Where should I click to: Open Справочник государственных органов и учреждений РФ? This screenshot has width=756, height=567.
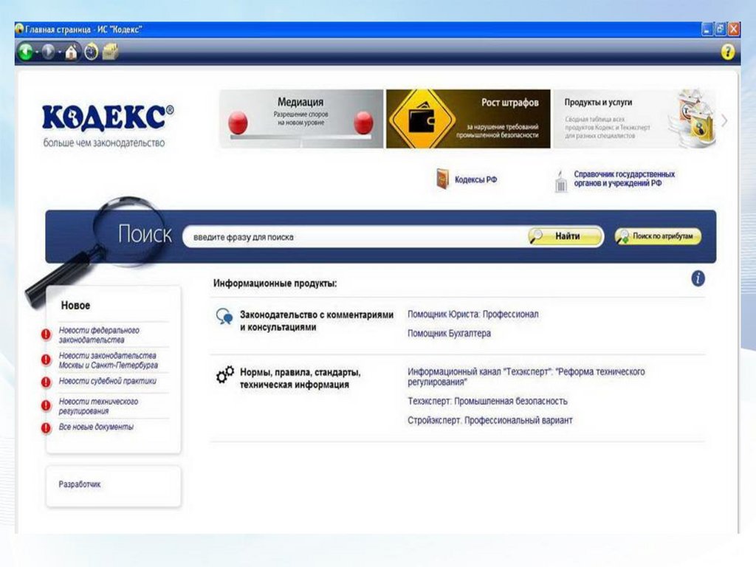coord(624,179)
